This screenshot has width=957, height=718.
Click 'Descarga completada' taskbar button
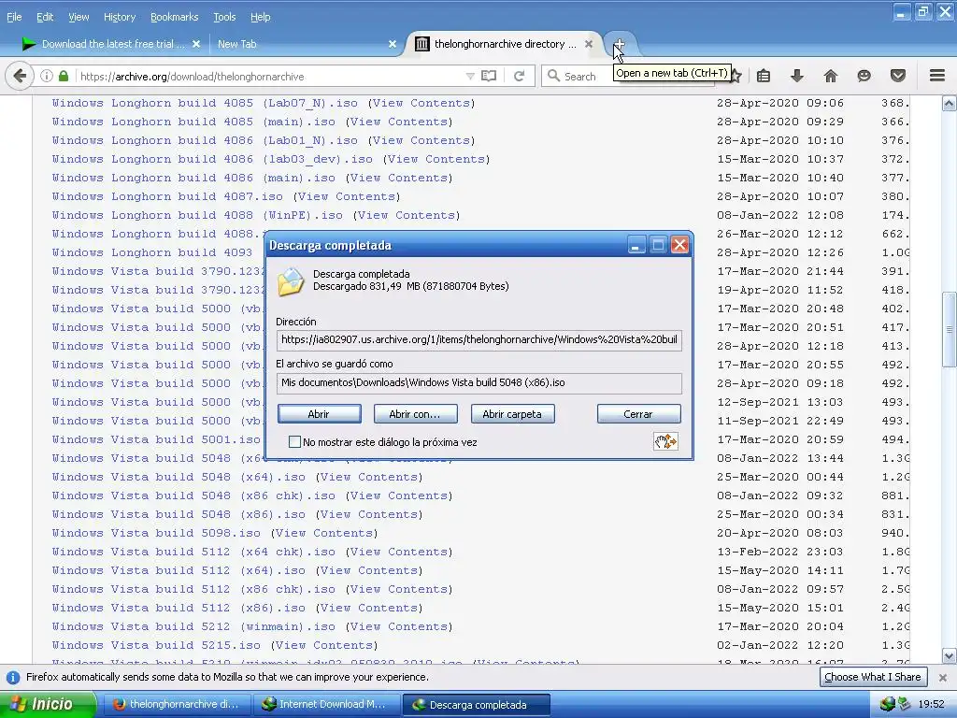point(477,705)
